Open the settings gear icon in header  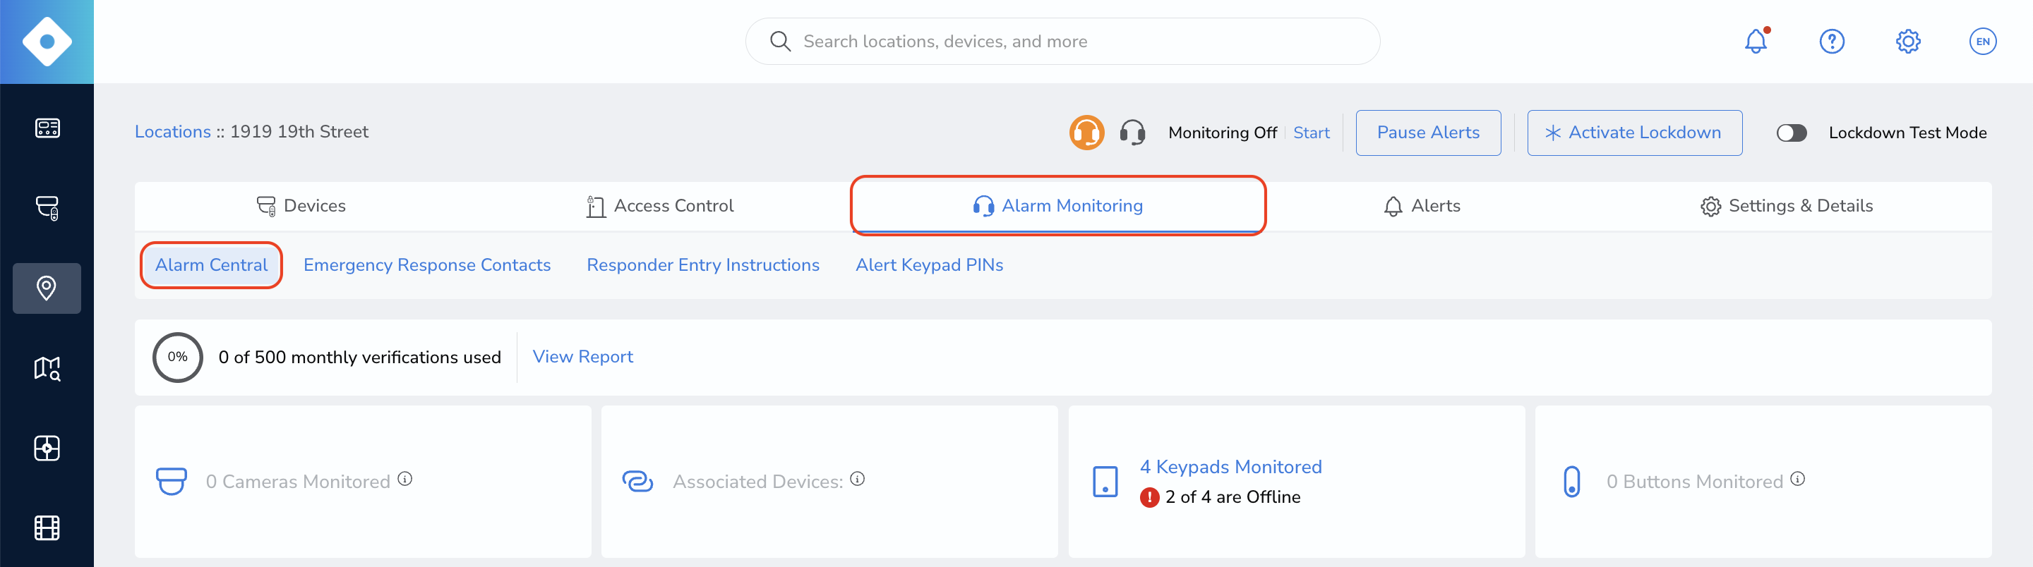pos(1907,41)
